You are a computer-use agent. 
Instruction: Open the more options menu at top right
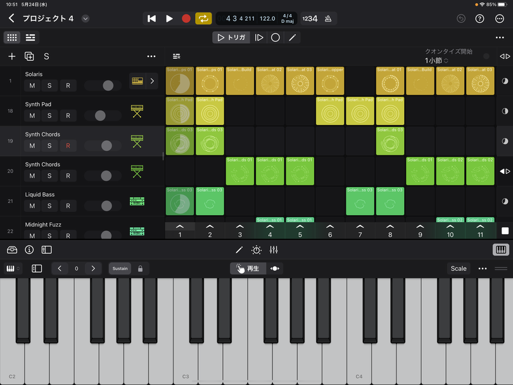500,18
